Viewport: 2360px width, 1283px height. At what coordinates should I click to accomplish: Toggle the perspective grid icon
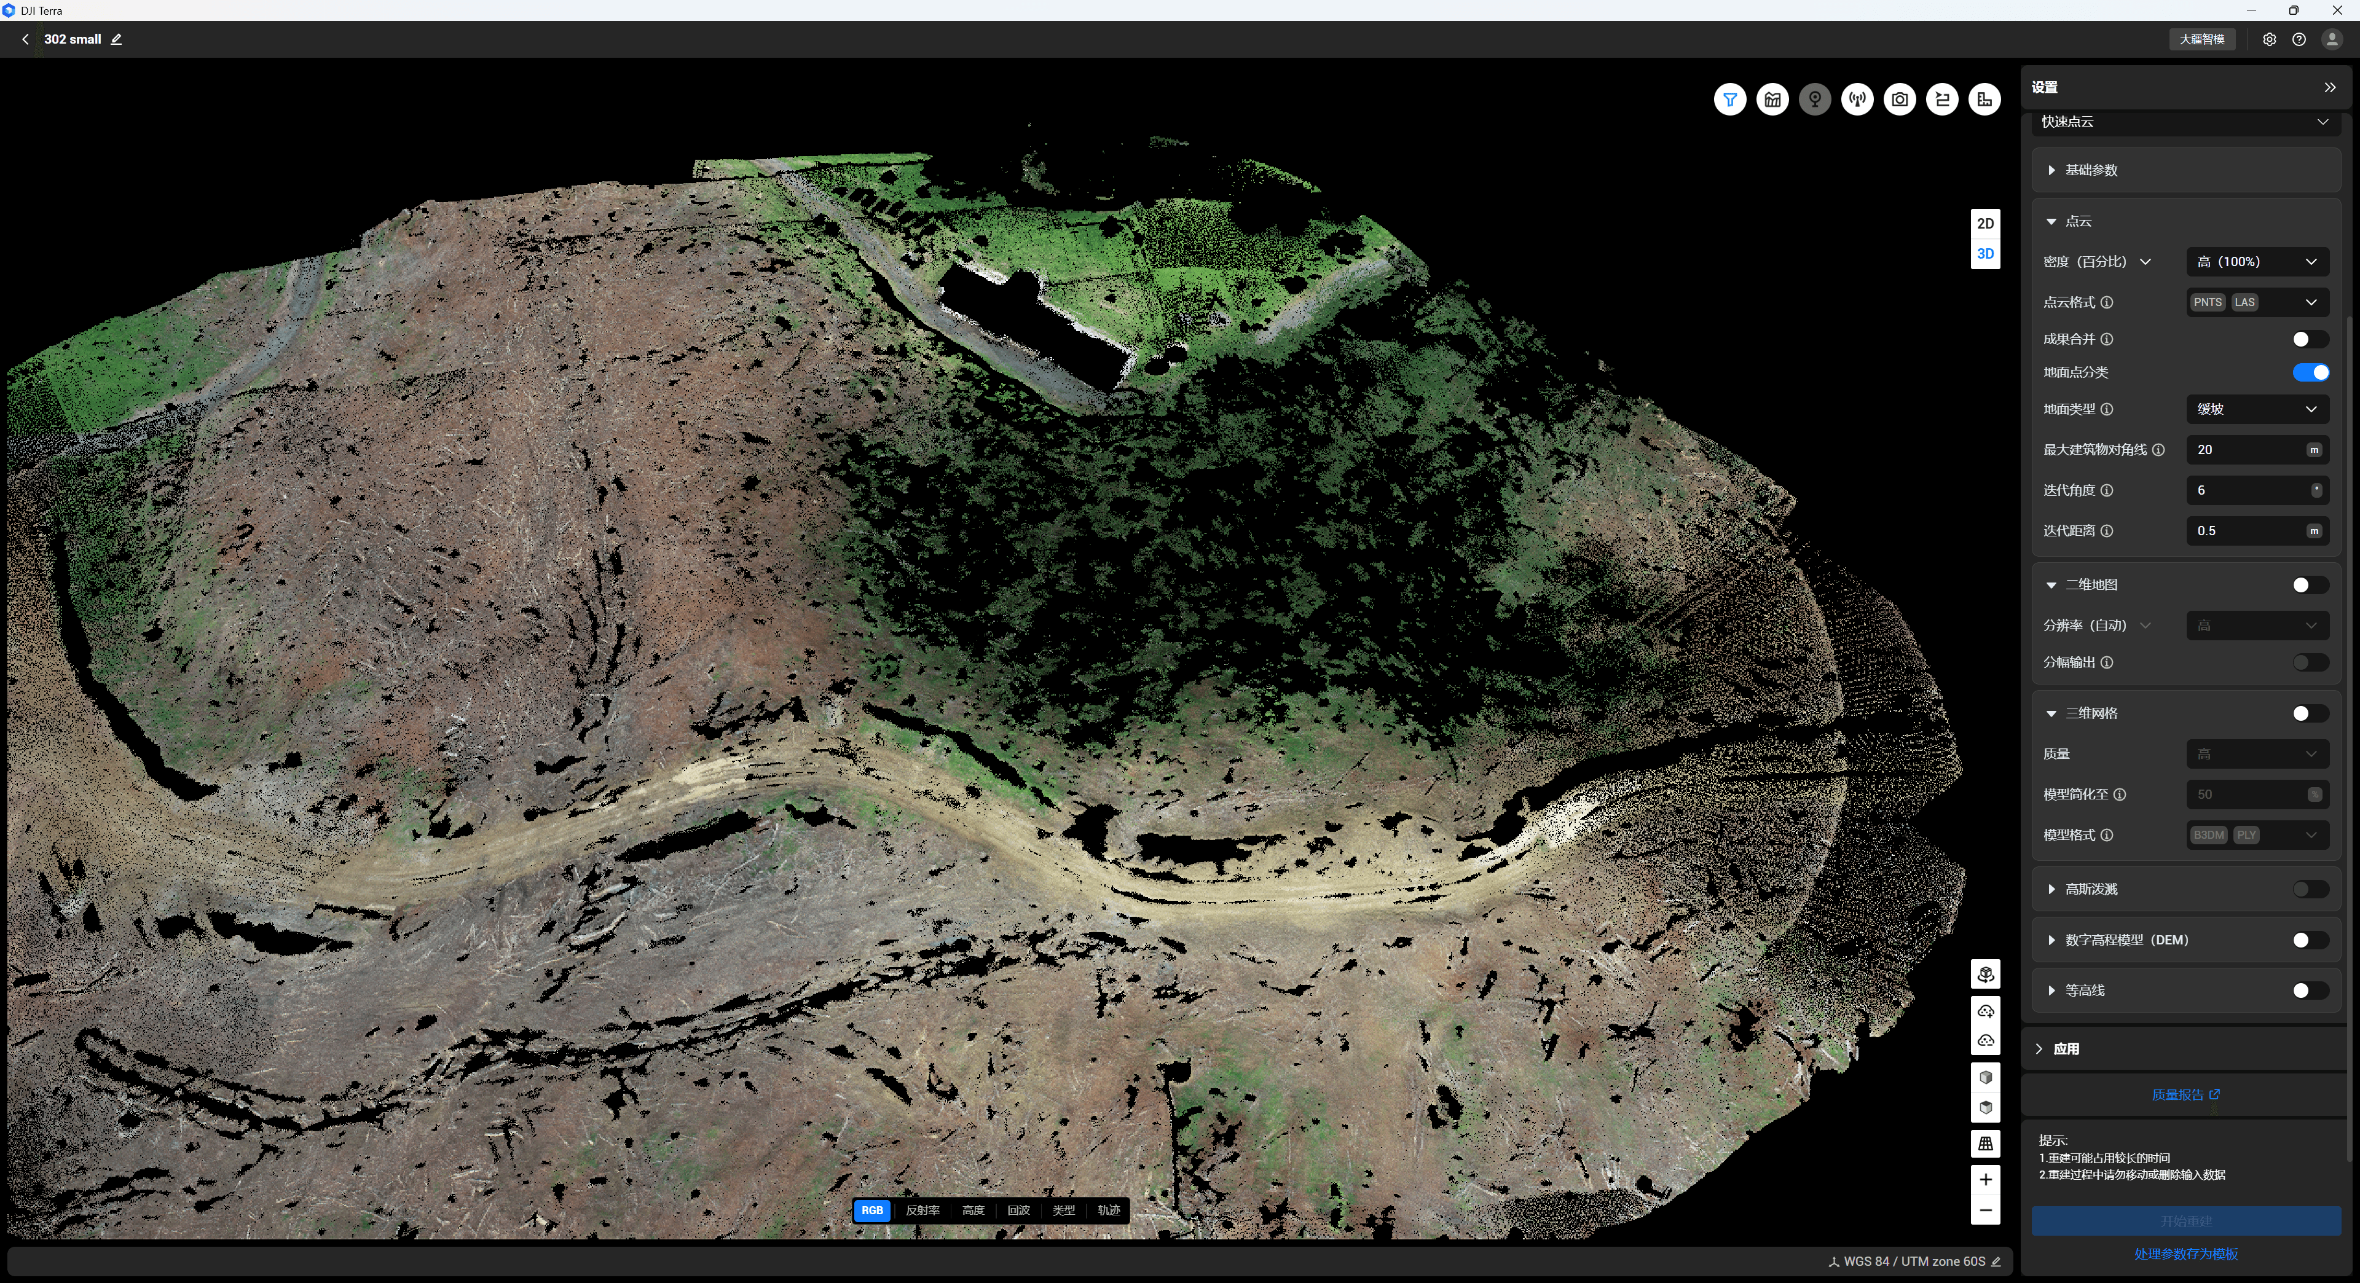1984,1144
